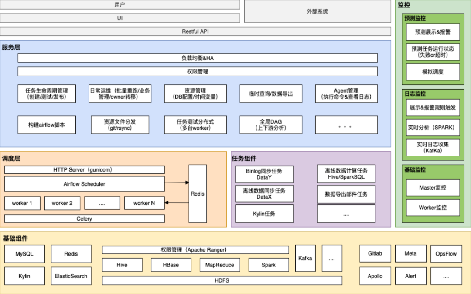
Task: Click the HDFS layer bar
Action: 222,280
